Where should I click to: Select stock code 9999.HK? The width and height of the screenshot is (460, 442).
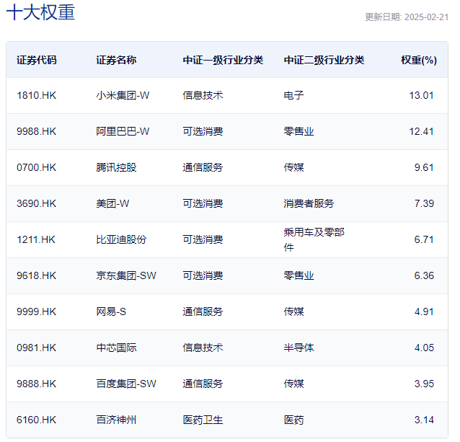coord(36,311)
